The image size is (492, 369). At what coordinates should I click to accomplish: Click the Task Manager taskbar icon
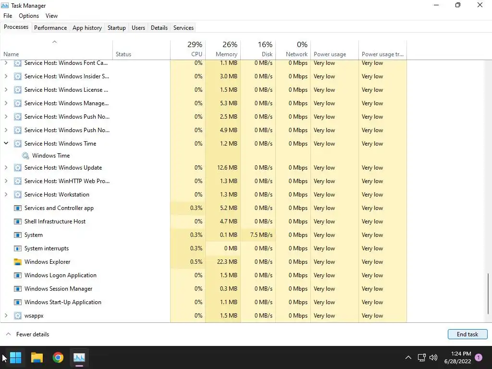click(79, 357)
